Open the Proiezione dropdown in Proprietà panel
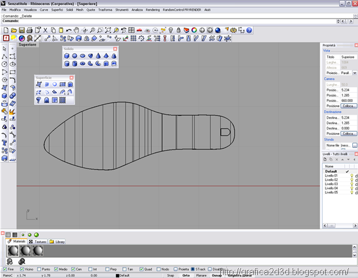The image size is (358, 278). coord(355,73)
